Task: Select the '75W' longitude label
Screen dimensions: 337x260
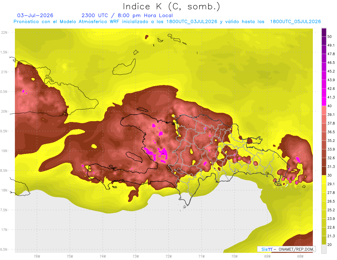Action: point(70,256)
